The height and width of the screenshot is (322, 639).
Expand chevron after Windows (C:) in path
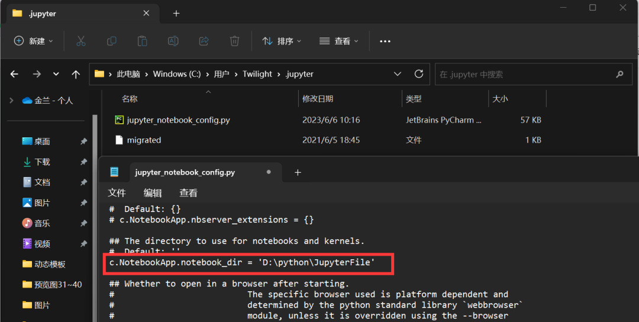[208, 74]
